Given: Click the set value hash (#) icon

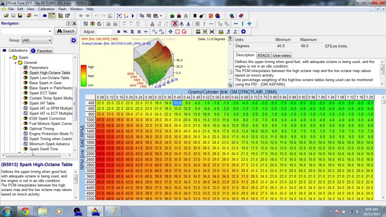Looking at the screenshot, I should tap(118, 32).
